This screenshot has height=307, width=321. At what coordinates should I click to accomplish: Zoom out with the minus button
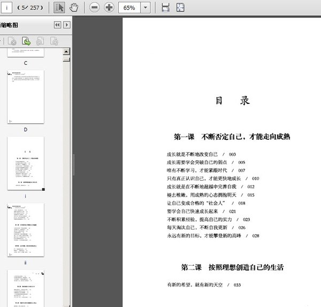point(94,8)
